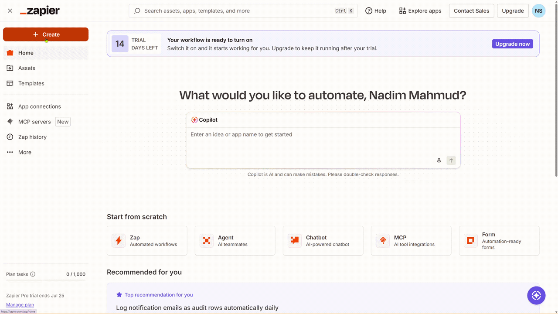This screenshot has width=558, height=314.
Task: Click the Templates layout icon
Action: pyautogui.click(x=10, y=83)
